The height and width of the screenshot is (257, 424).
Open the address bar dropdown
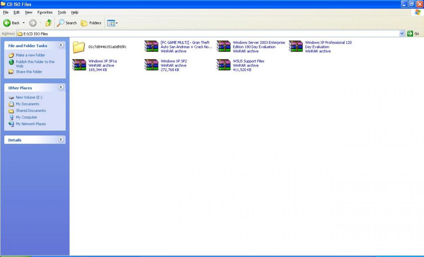402,34
